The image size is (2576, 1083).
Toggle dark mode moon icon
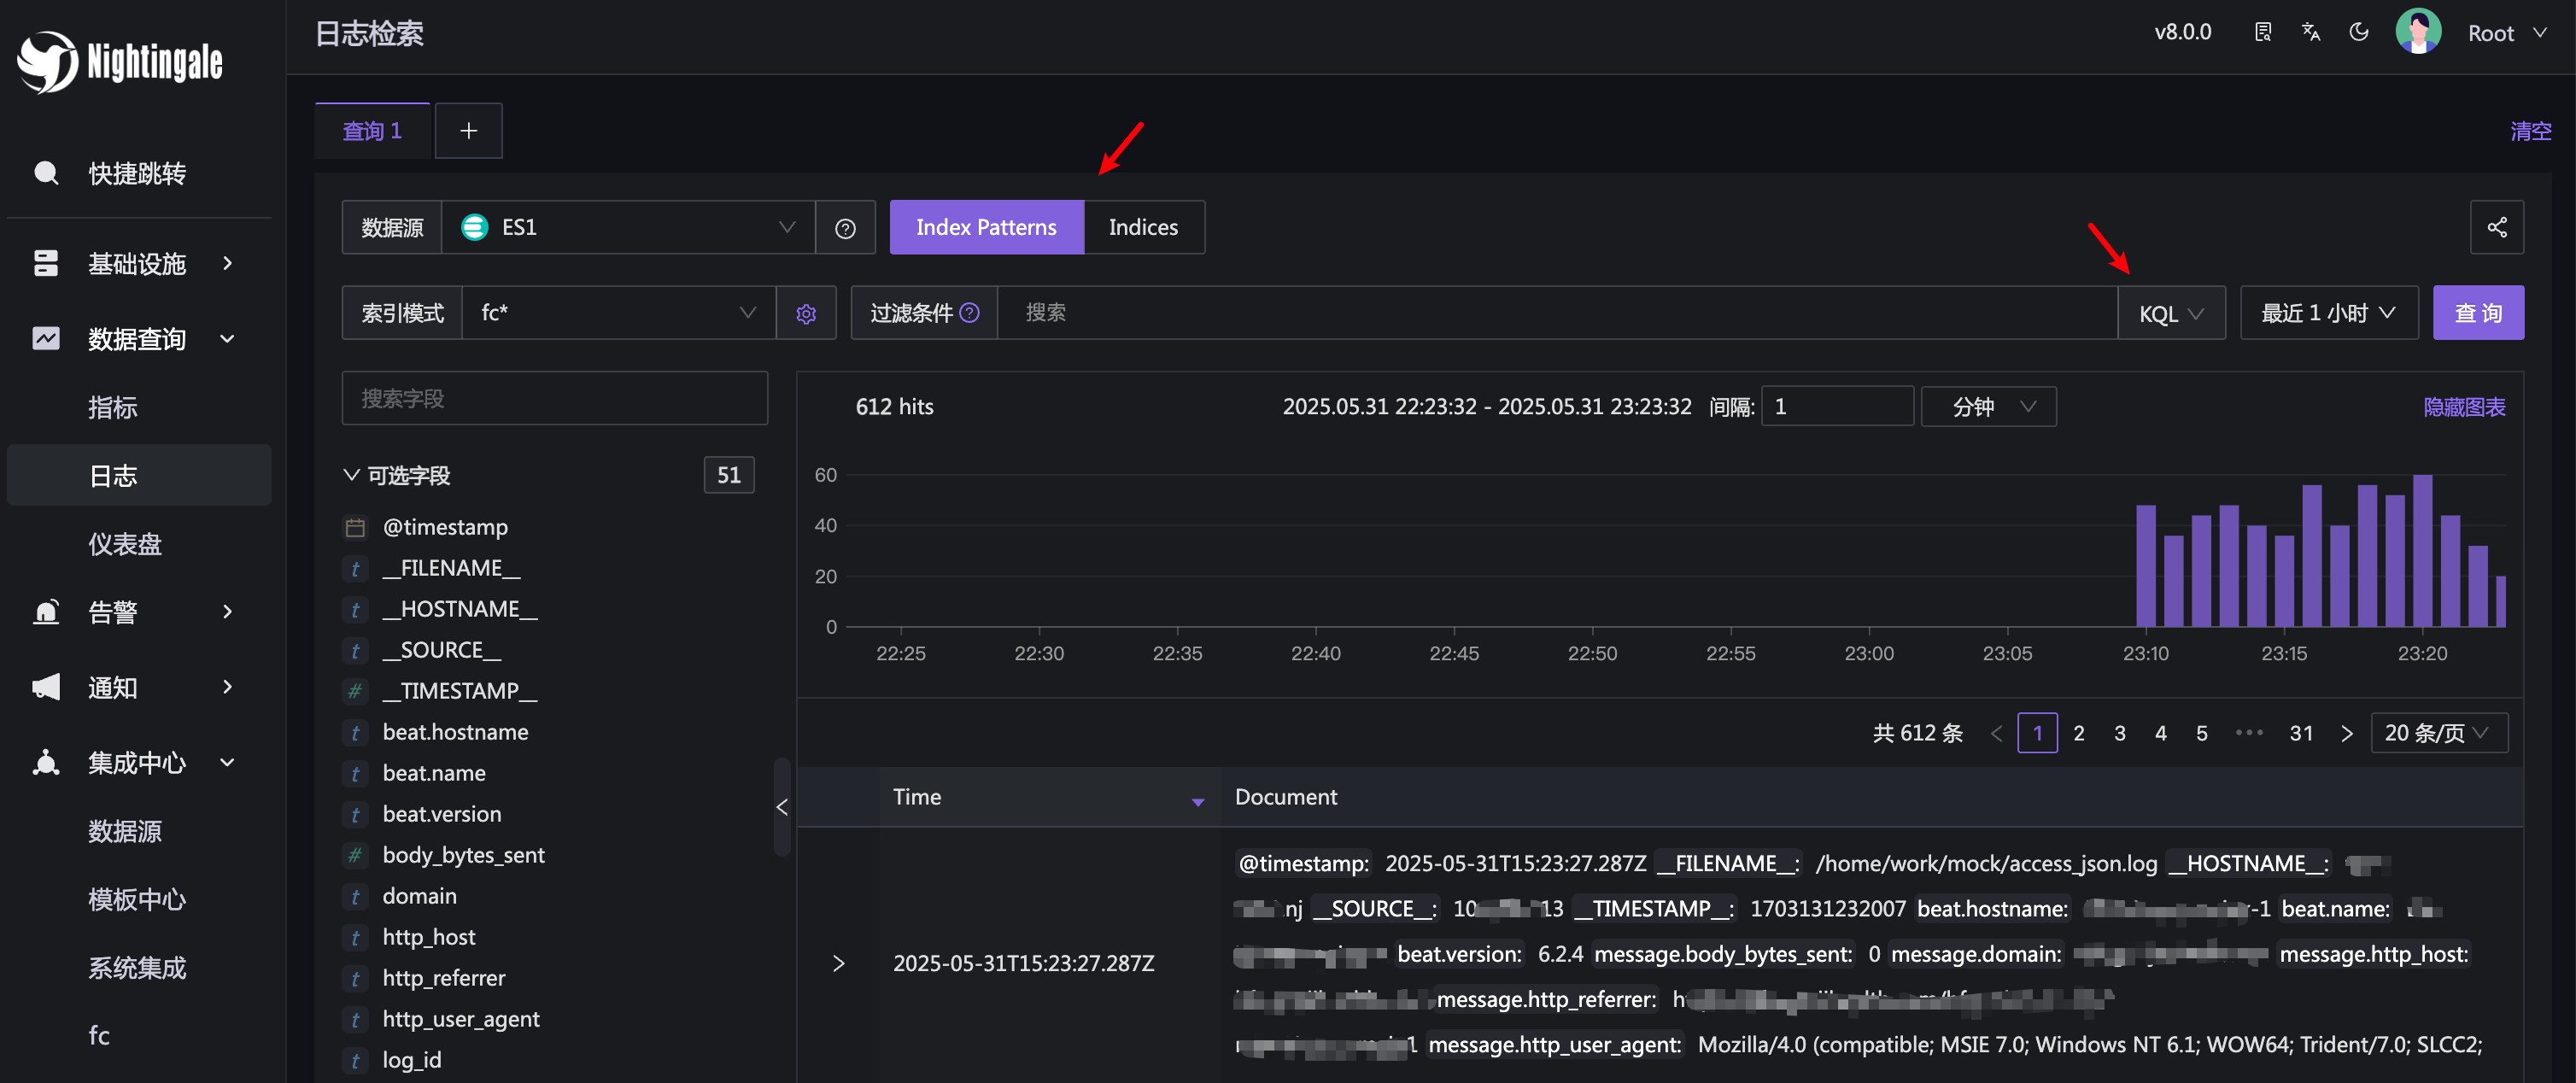pos(2359,32)
